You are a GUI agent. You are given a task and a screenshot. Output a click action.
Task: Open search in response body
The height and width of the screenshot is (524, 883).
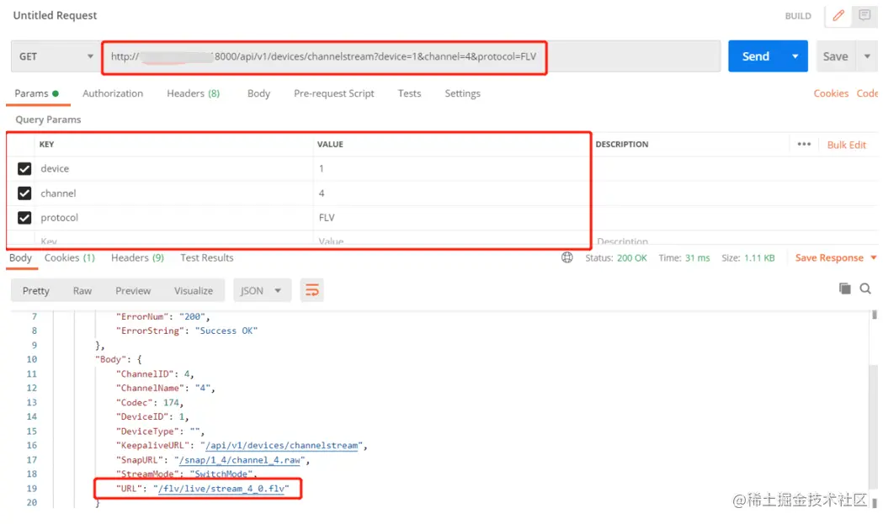click(865, 288)
